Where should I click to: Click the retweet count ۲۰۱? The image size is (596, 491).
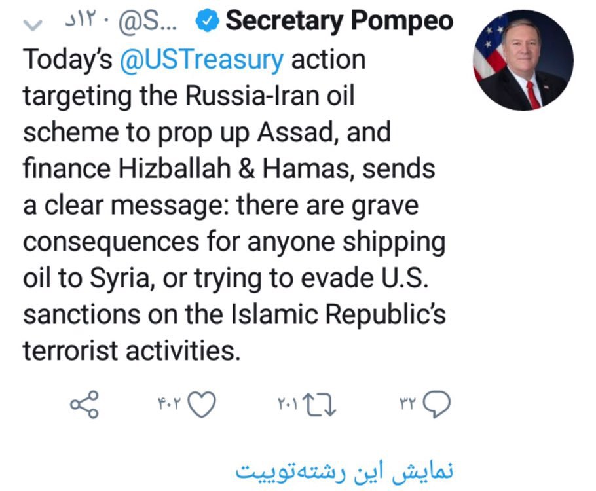288,404
